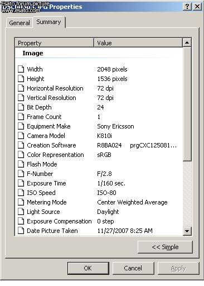Click the icon next to Color Representation
The height and width of the screenshot is (286, 204).
(21, 155)
